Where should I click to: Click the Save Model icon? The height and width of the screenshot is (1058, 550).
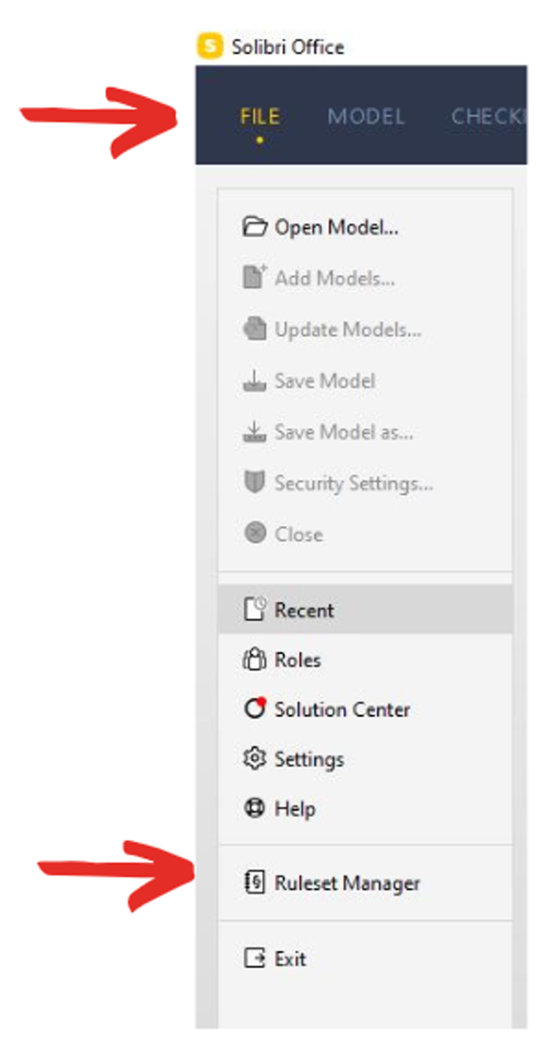[x=254, y=381]
